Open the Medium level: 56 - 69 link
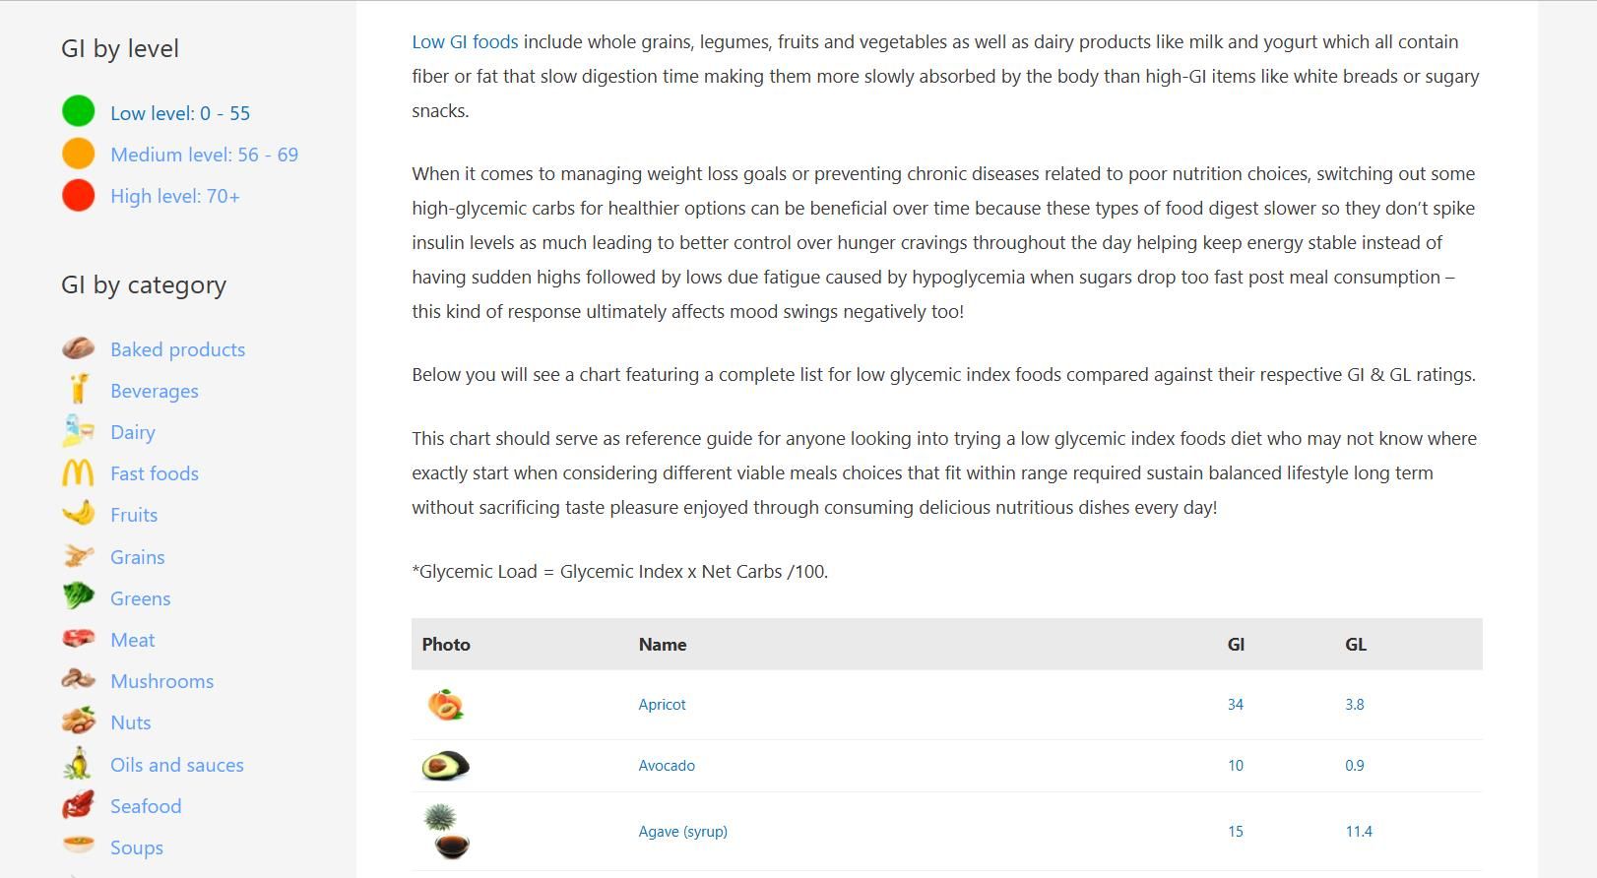The height and width of the screenshot is (878, 1597). point(204,155)
